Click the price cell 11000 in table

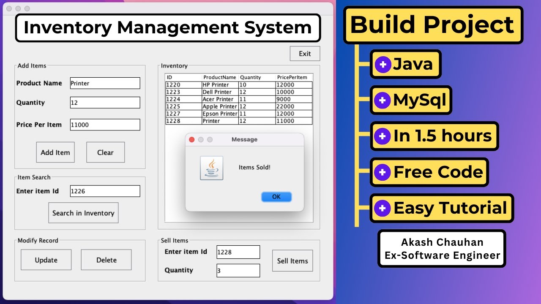[294, 121]
